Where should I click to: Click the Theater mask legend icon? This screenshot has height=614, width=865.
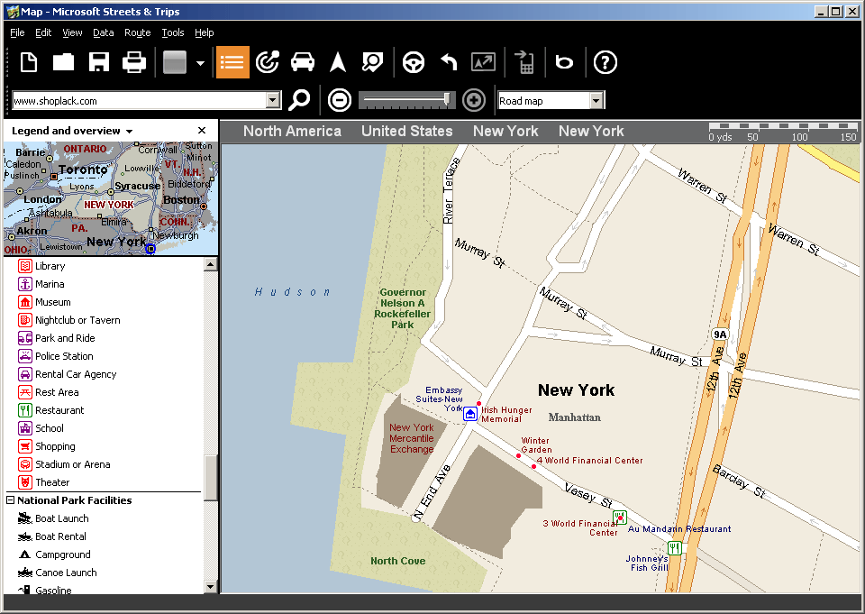tap(25, 482)
